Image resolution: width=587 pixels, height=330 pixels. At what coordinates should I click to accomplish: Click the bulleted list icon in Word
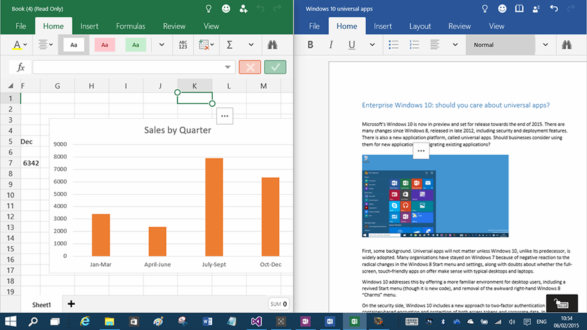(394, 45)
